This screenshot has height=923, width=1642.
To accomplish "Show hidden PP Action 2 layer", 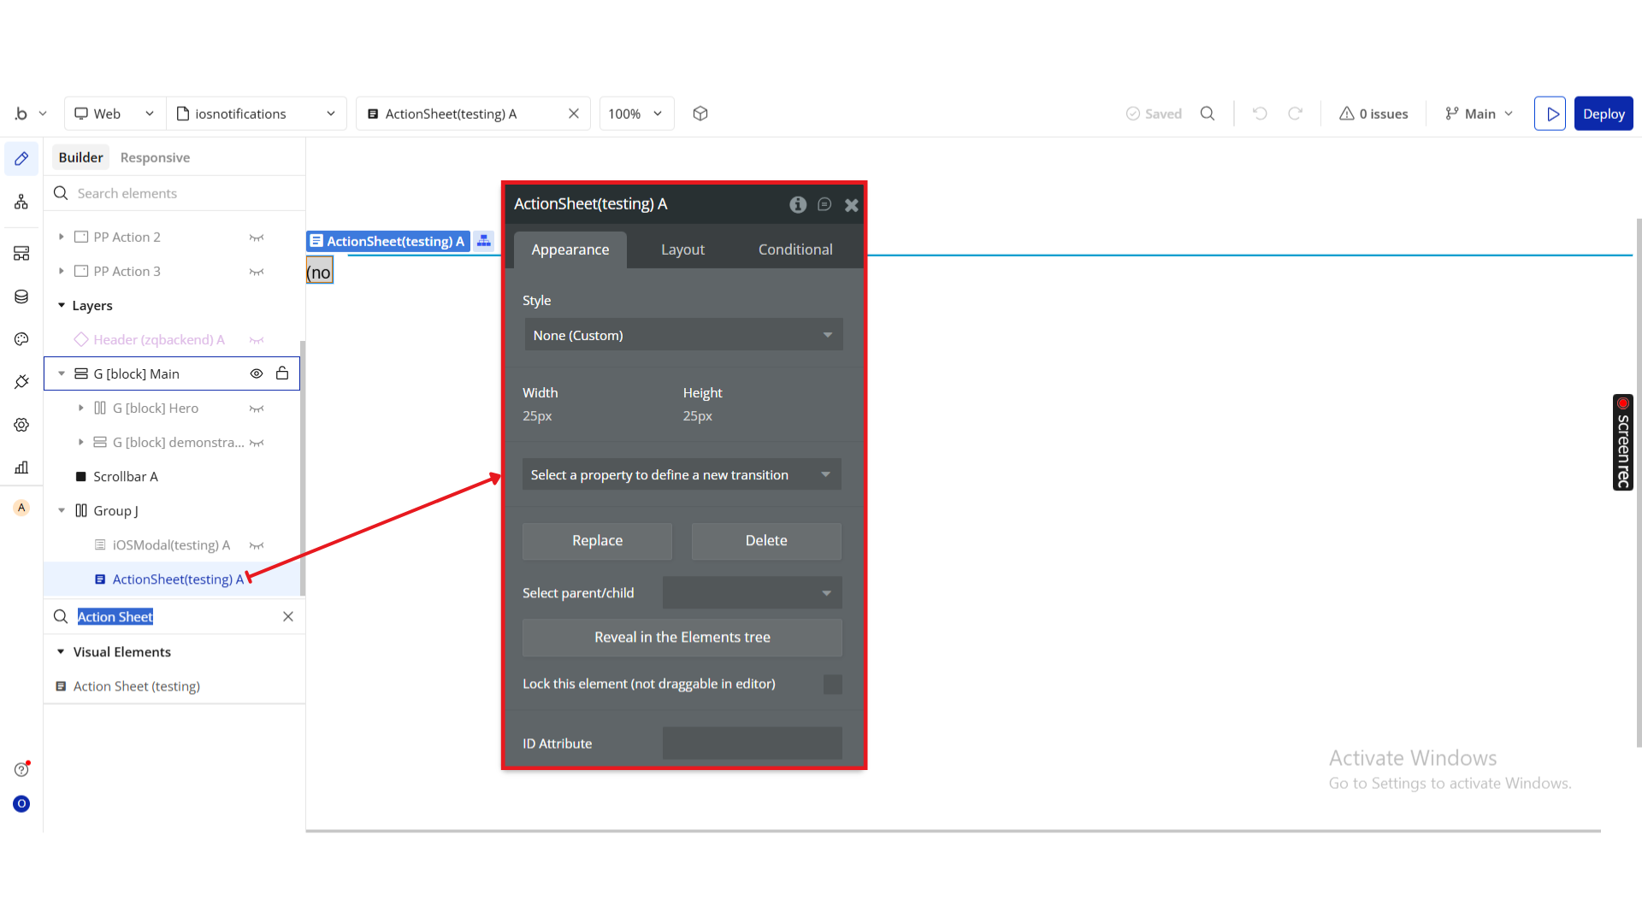I will 256,237.
